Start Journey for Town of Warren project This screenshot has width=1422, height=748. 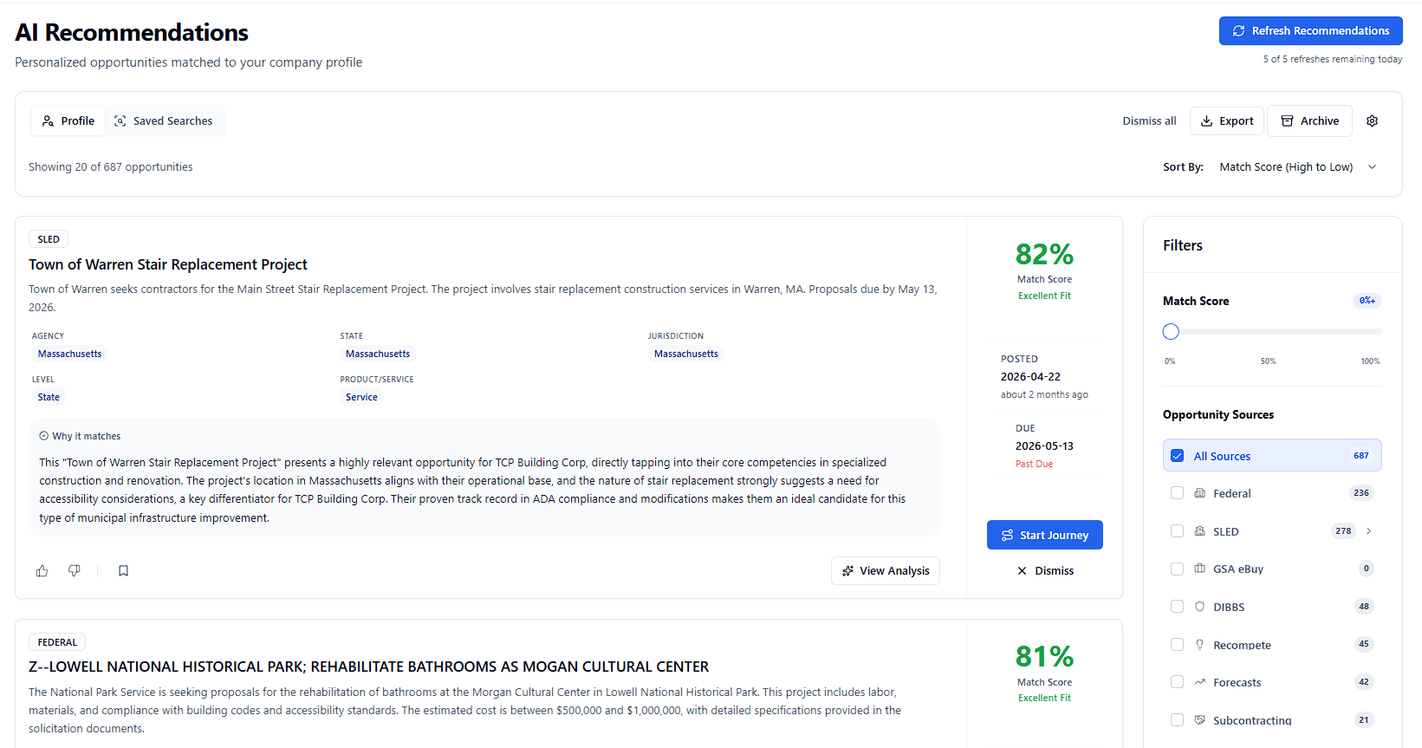[1044, 535]
